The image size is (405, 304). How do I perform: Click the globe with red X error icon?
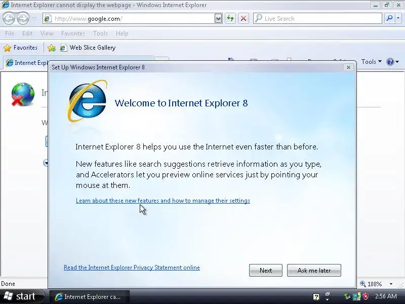coord(22,94)
